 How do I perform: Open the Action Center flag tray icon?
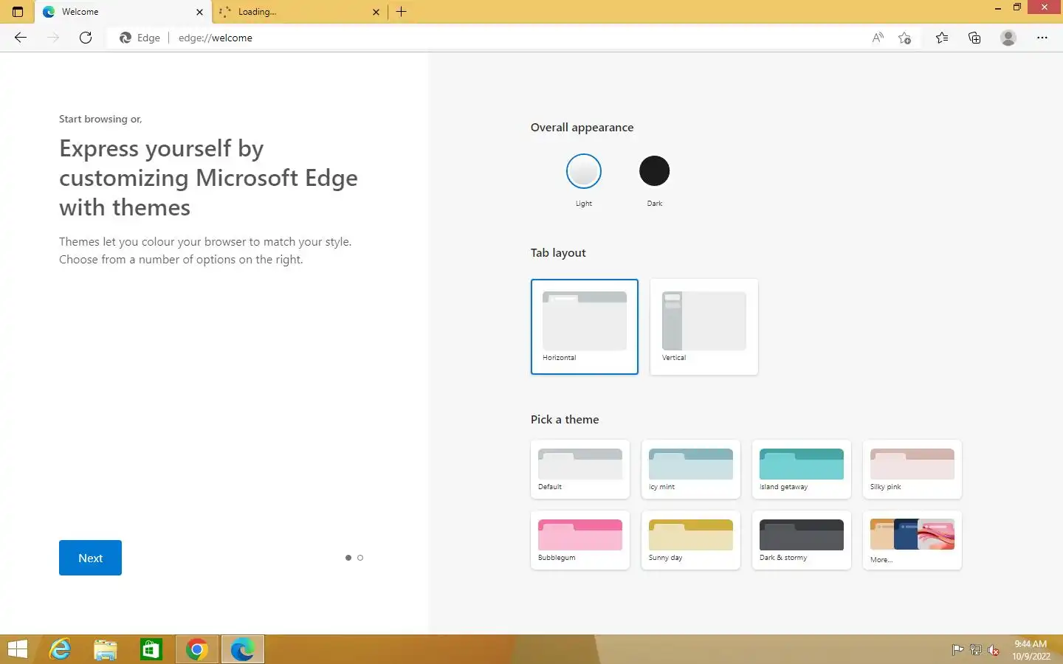coord(957,650)
